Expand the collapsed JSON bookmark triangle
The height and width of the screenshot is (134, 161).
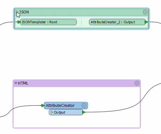coord(17,12)
